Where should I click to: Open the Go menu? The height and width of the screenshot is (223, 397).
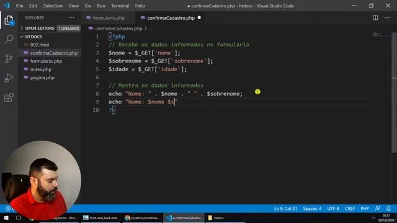point(87,6)
